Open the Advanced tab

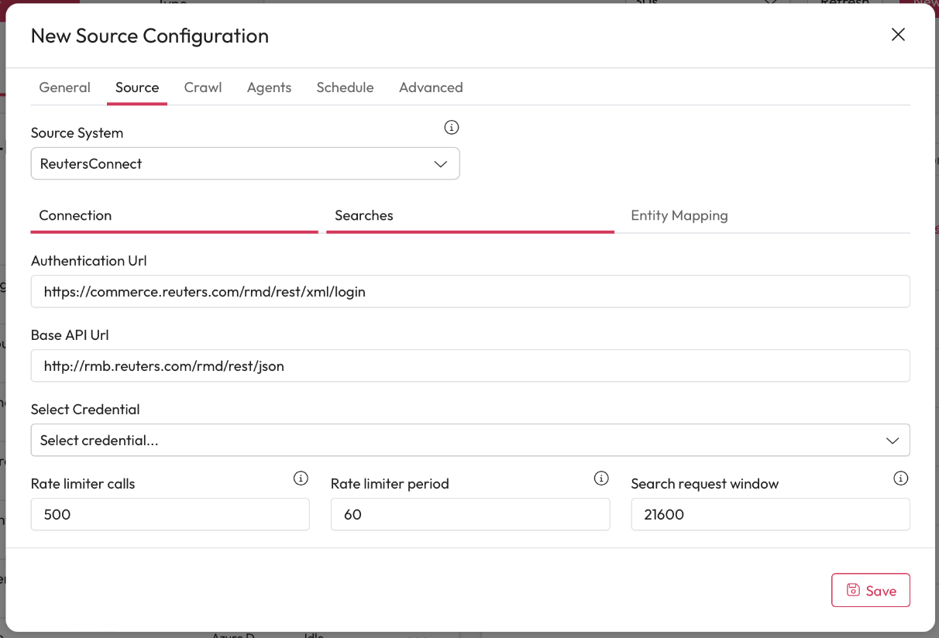tap(431, 87)
